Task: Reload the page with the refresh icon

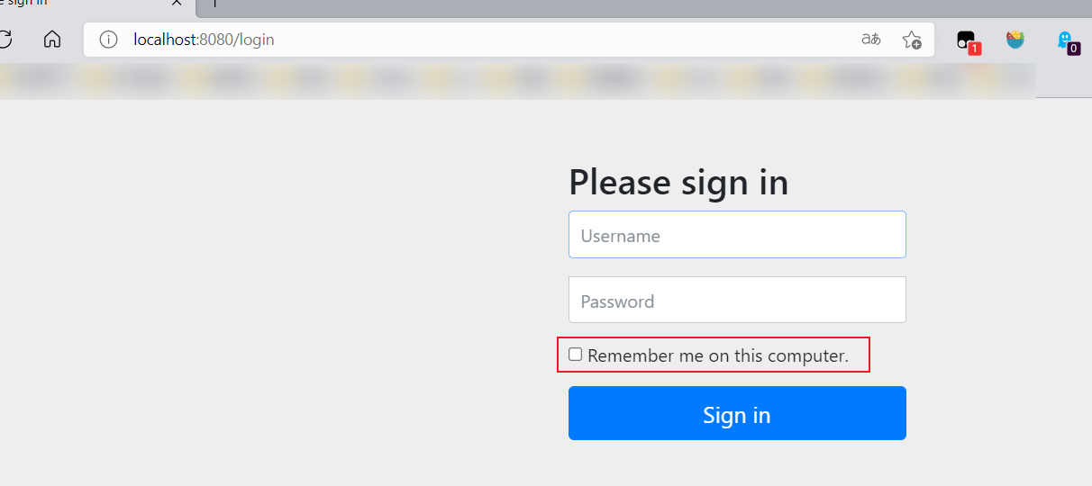Action: pyautogui.click(x=5, y=40)
